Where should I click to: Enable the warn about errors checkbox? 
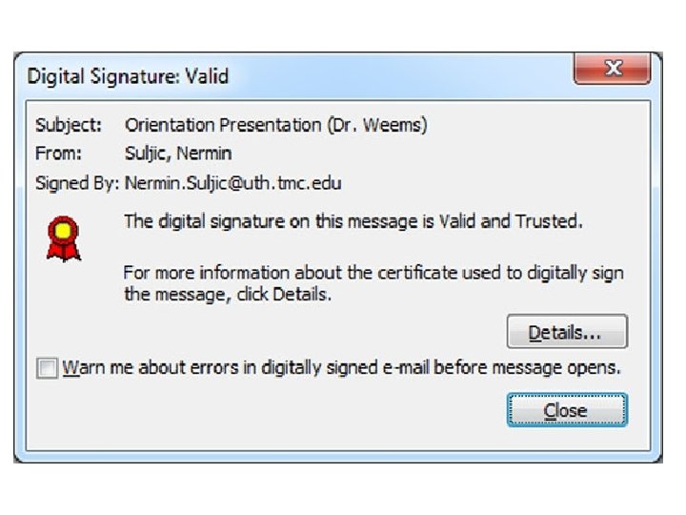tap(47, 368)
